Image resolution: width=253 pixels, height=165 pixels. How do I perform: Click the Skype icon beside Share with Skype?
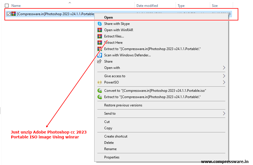pos(100,24)
